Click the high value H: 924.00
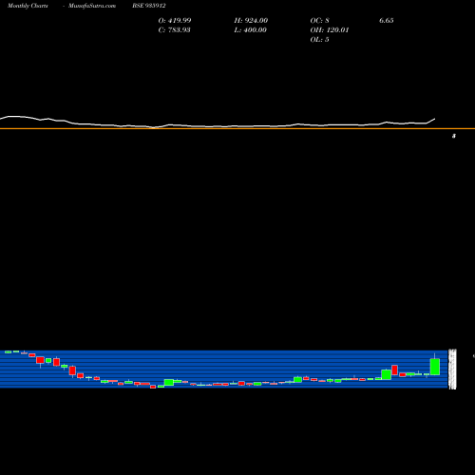Image resolution: width=475 pixels, height=475 pixels. (251, 21)
